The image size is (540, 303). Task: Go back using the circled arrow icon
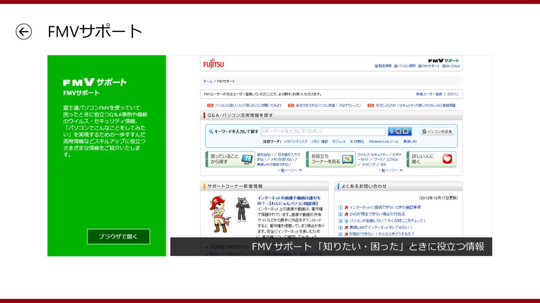coord(24,31)
